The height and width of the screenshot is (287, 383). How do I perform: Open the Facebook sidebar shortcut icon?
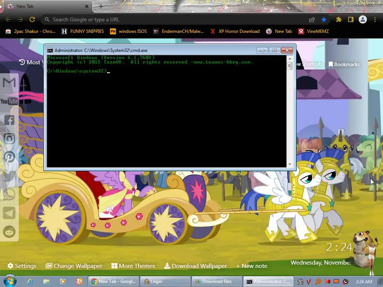[9, 120]
